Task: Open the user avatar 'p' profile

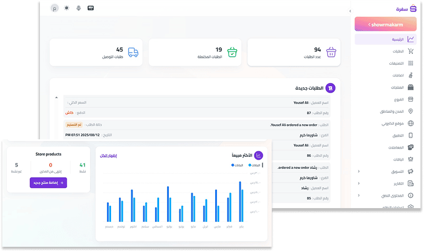Action: click(x=54, y=9)
